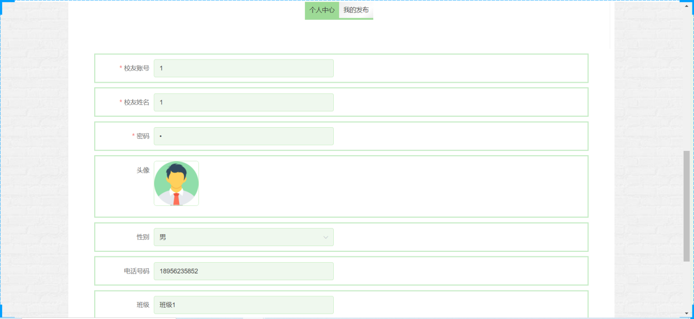The height and width of the screenshot is (319, 694).
Task: Click the 校友姓名 field label
Action: tap(137, 102)
